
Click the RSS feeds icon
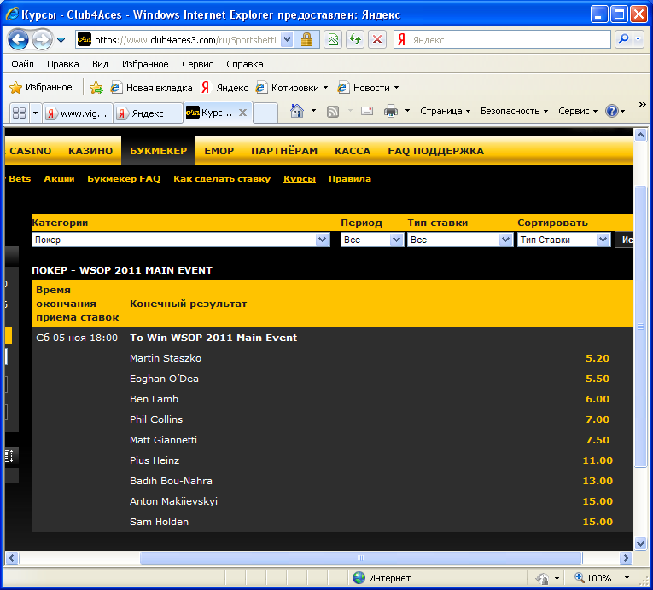(x=333, y=111)
